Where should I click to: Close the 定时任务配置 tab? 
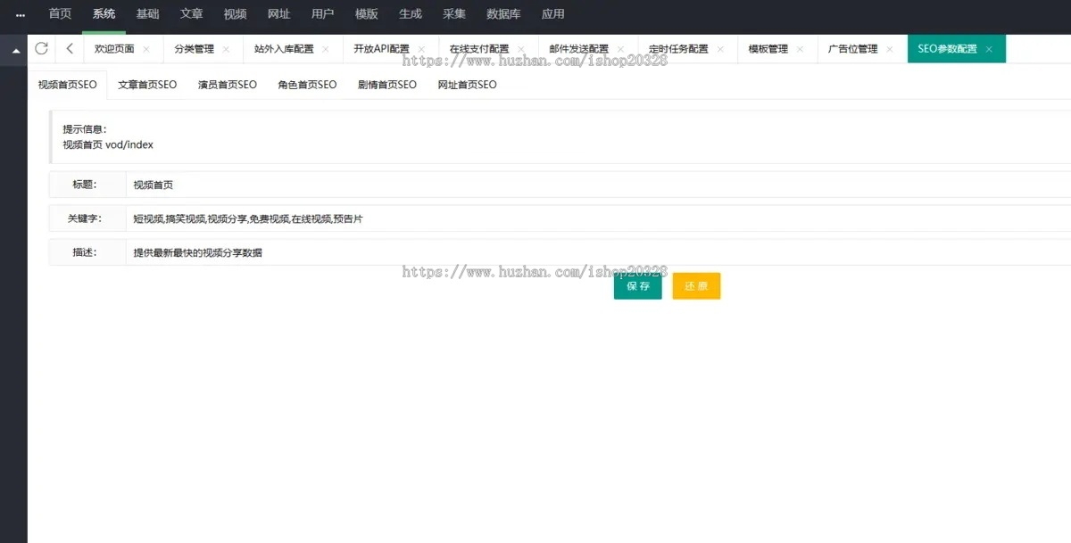[720, 50]
